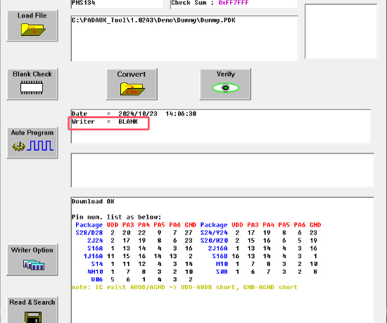This screenshot has height=323, width=387.
Task: Click the M10 package entry
Action: (222, 264)
